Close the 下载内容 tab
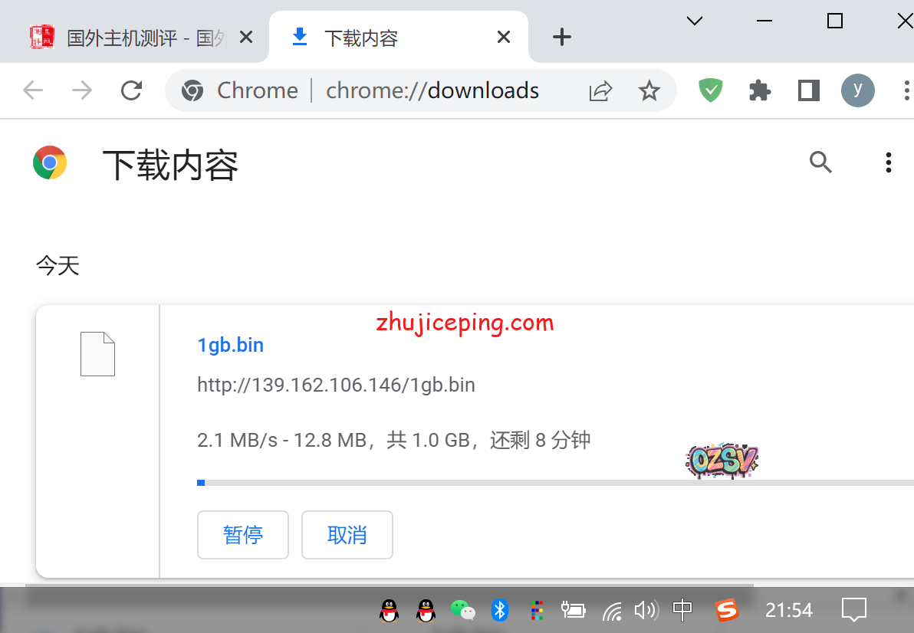 coord(504,37)
